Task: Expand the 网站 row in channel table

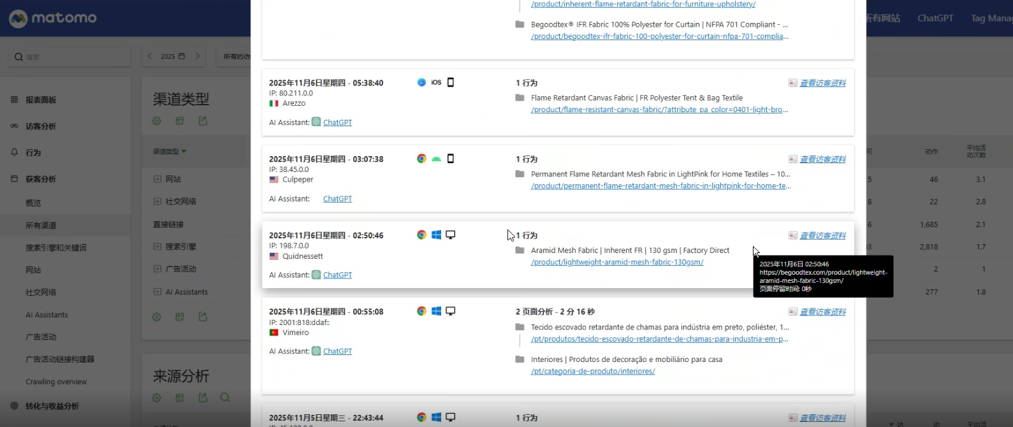Action: click(157, 179)
